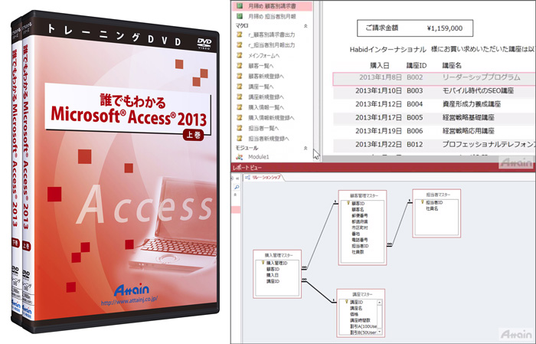Click the r_担当者別月報出力 macro icon
Image resolution: width=536 pixels, height=344 pixels.
point(240,44)
